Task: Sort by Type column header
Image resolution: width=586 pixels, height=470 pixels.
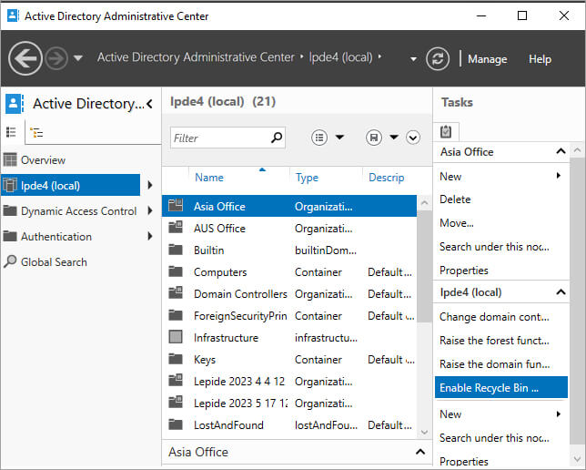Action: pyautogui.click(x=307, y=178)
